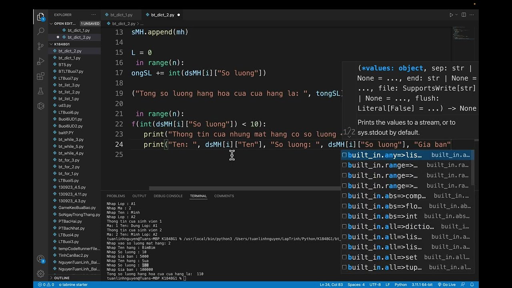Collapse the Open Editors section
Image resolution: width=512 pixels, height=288 pixels.
pos(65,24)
